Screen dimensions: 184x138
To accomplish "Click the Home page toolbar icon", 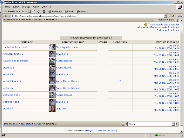I will tap(38, 12).
